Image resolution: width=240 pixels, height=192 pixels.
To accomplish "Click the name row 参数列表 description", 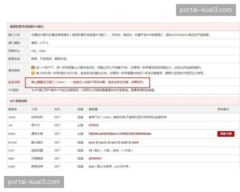I will [x=128, y=117].
